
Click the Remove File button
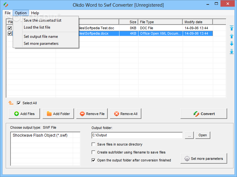tap(92, 114)
